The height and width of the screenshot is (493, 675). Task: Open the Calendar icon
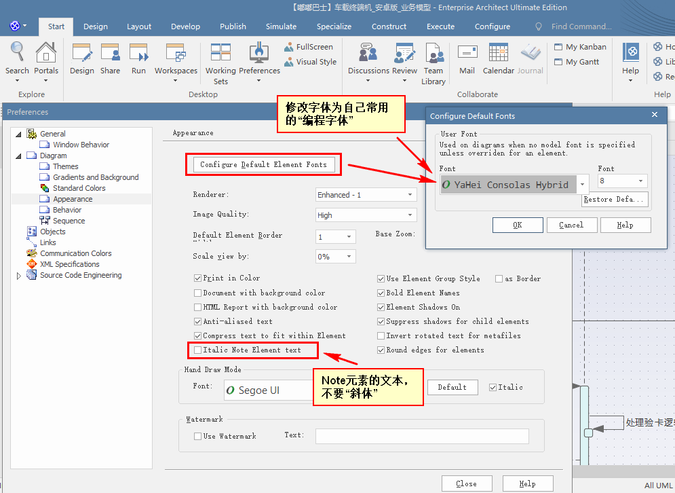(499, 58)
